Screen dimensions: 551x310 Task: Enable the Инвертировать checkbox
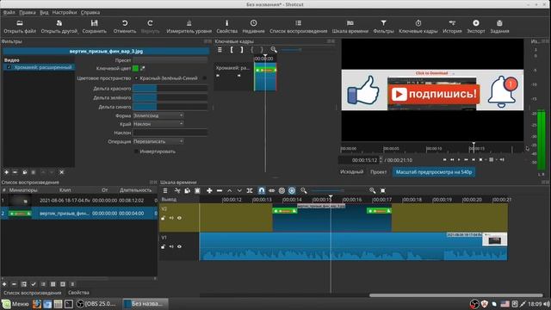point(136,152)
